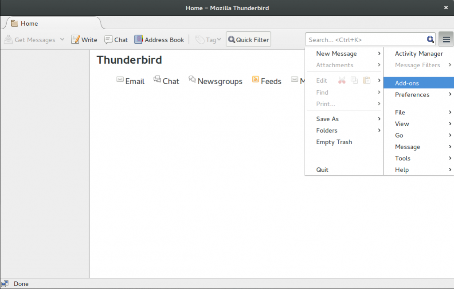Click the search magnifier icon in search box
Image resolution: width=454 pixels, height=289 pixels.
coord(430,39)
